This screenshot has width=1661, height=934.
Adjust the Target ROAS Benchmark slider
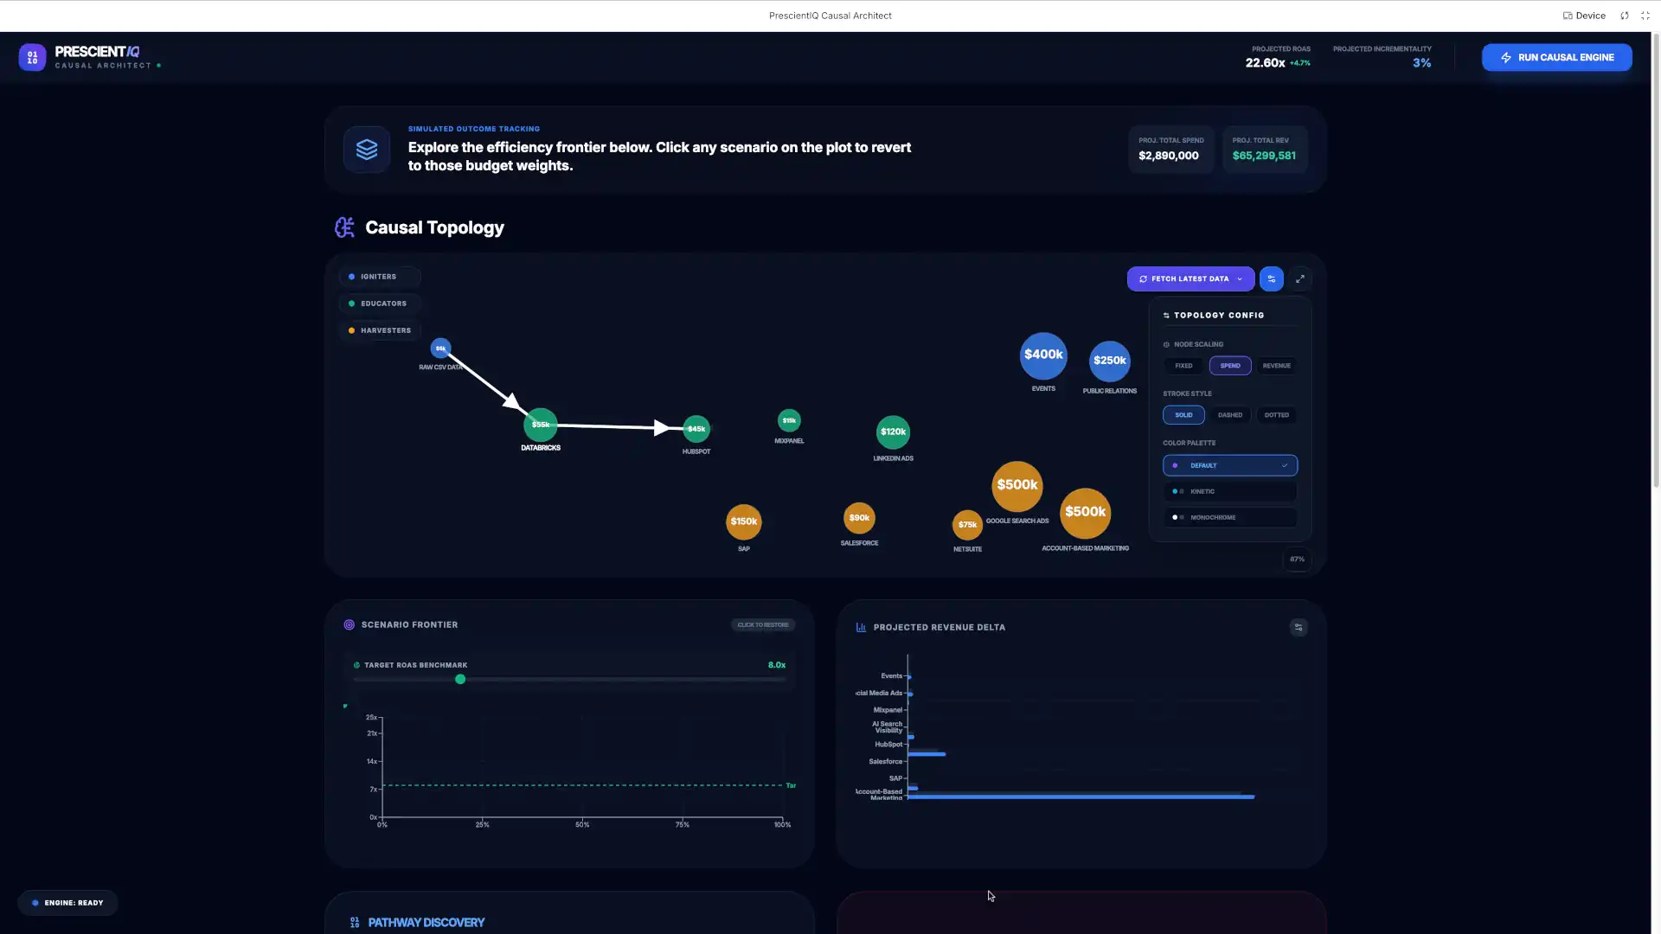click(460, 680)
